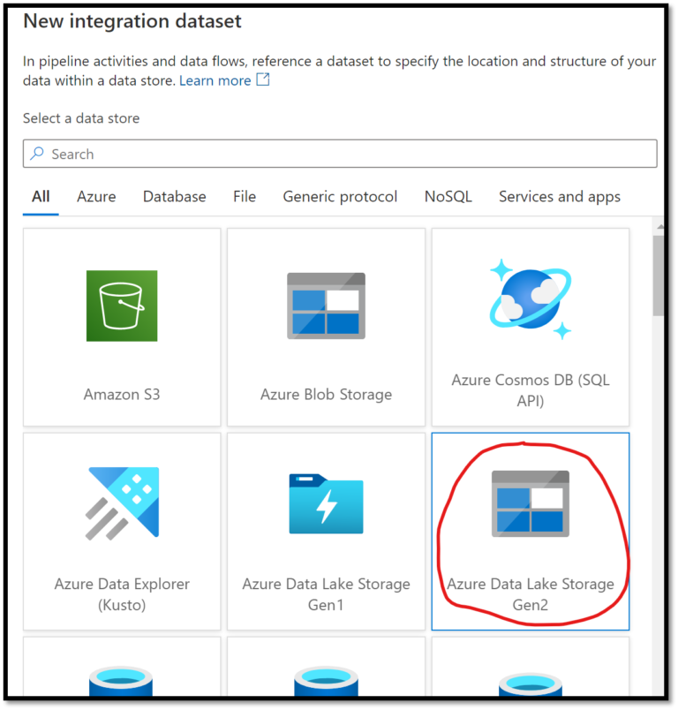This screenshot has height=710, width=678.
Task: Click the data store list scrollbar thumb
Action: 659,276
